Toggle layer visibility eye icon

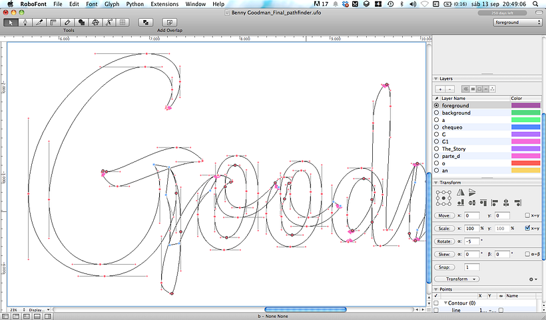465,89
